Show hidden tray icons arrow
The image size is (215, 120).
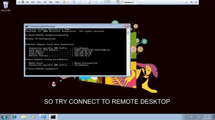[187, 117]
